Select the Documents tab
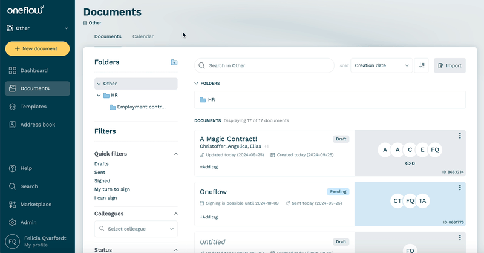This screenshot has height=253, width=484. pyautogui.click(x=108, y=36)
